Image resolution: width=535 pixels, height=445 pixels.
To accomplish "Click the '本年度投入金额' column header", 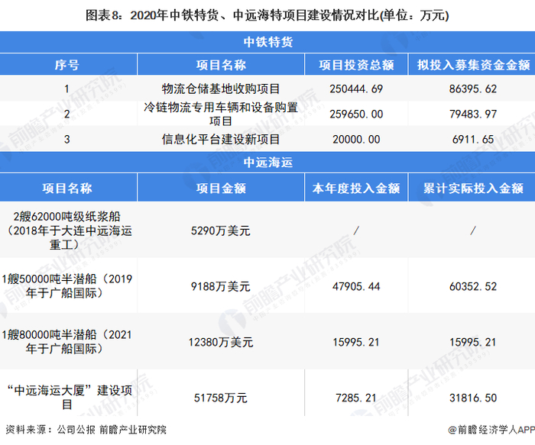I will pyautogui.click(x=356, y=188).
